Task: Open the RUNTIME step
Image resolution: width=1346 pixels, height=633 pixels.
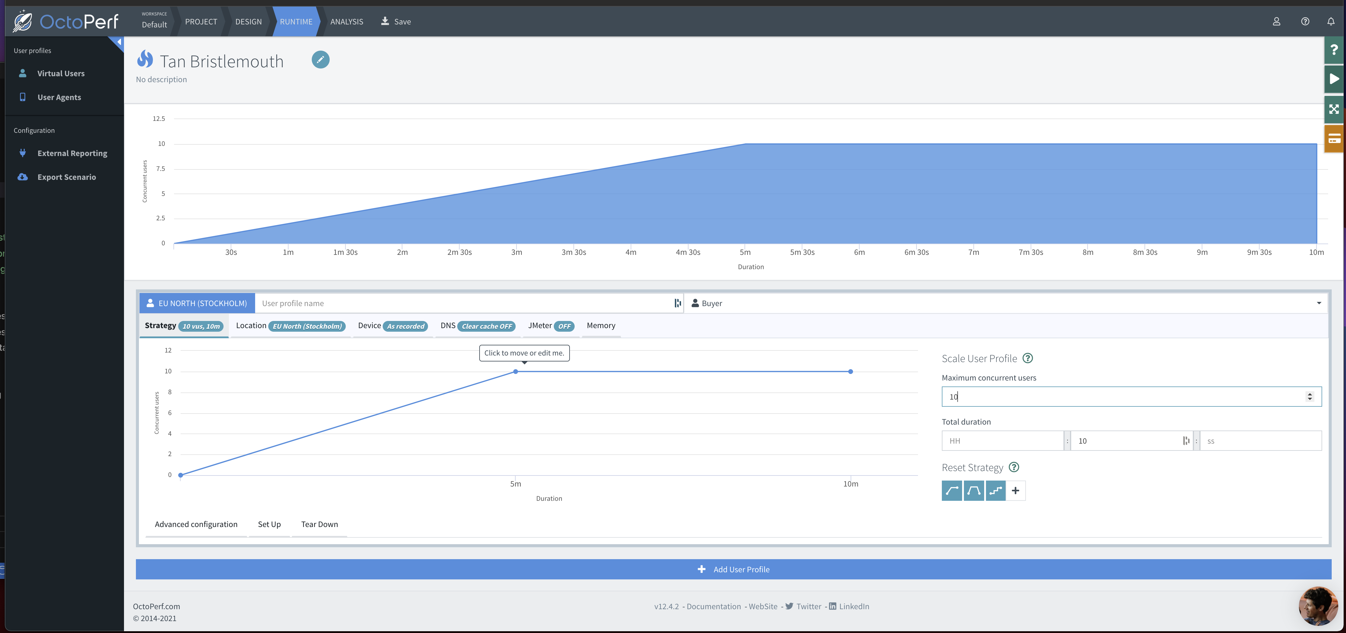Action: pos(296,21)
